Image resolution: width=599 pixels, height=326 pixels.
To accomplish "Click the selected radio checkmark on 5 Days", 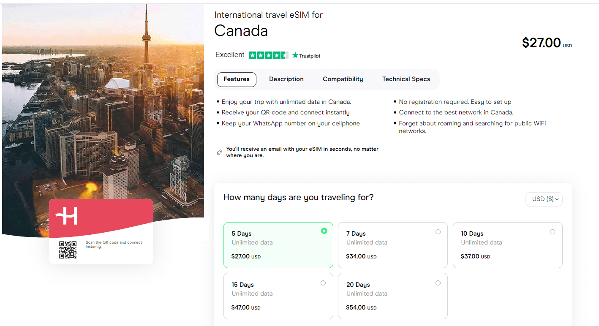I will [324, 231].
